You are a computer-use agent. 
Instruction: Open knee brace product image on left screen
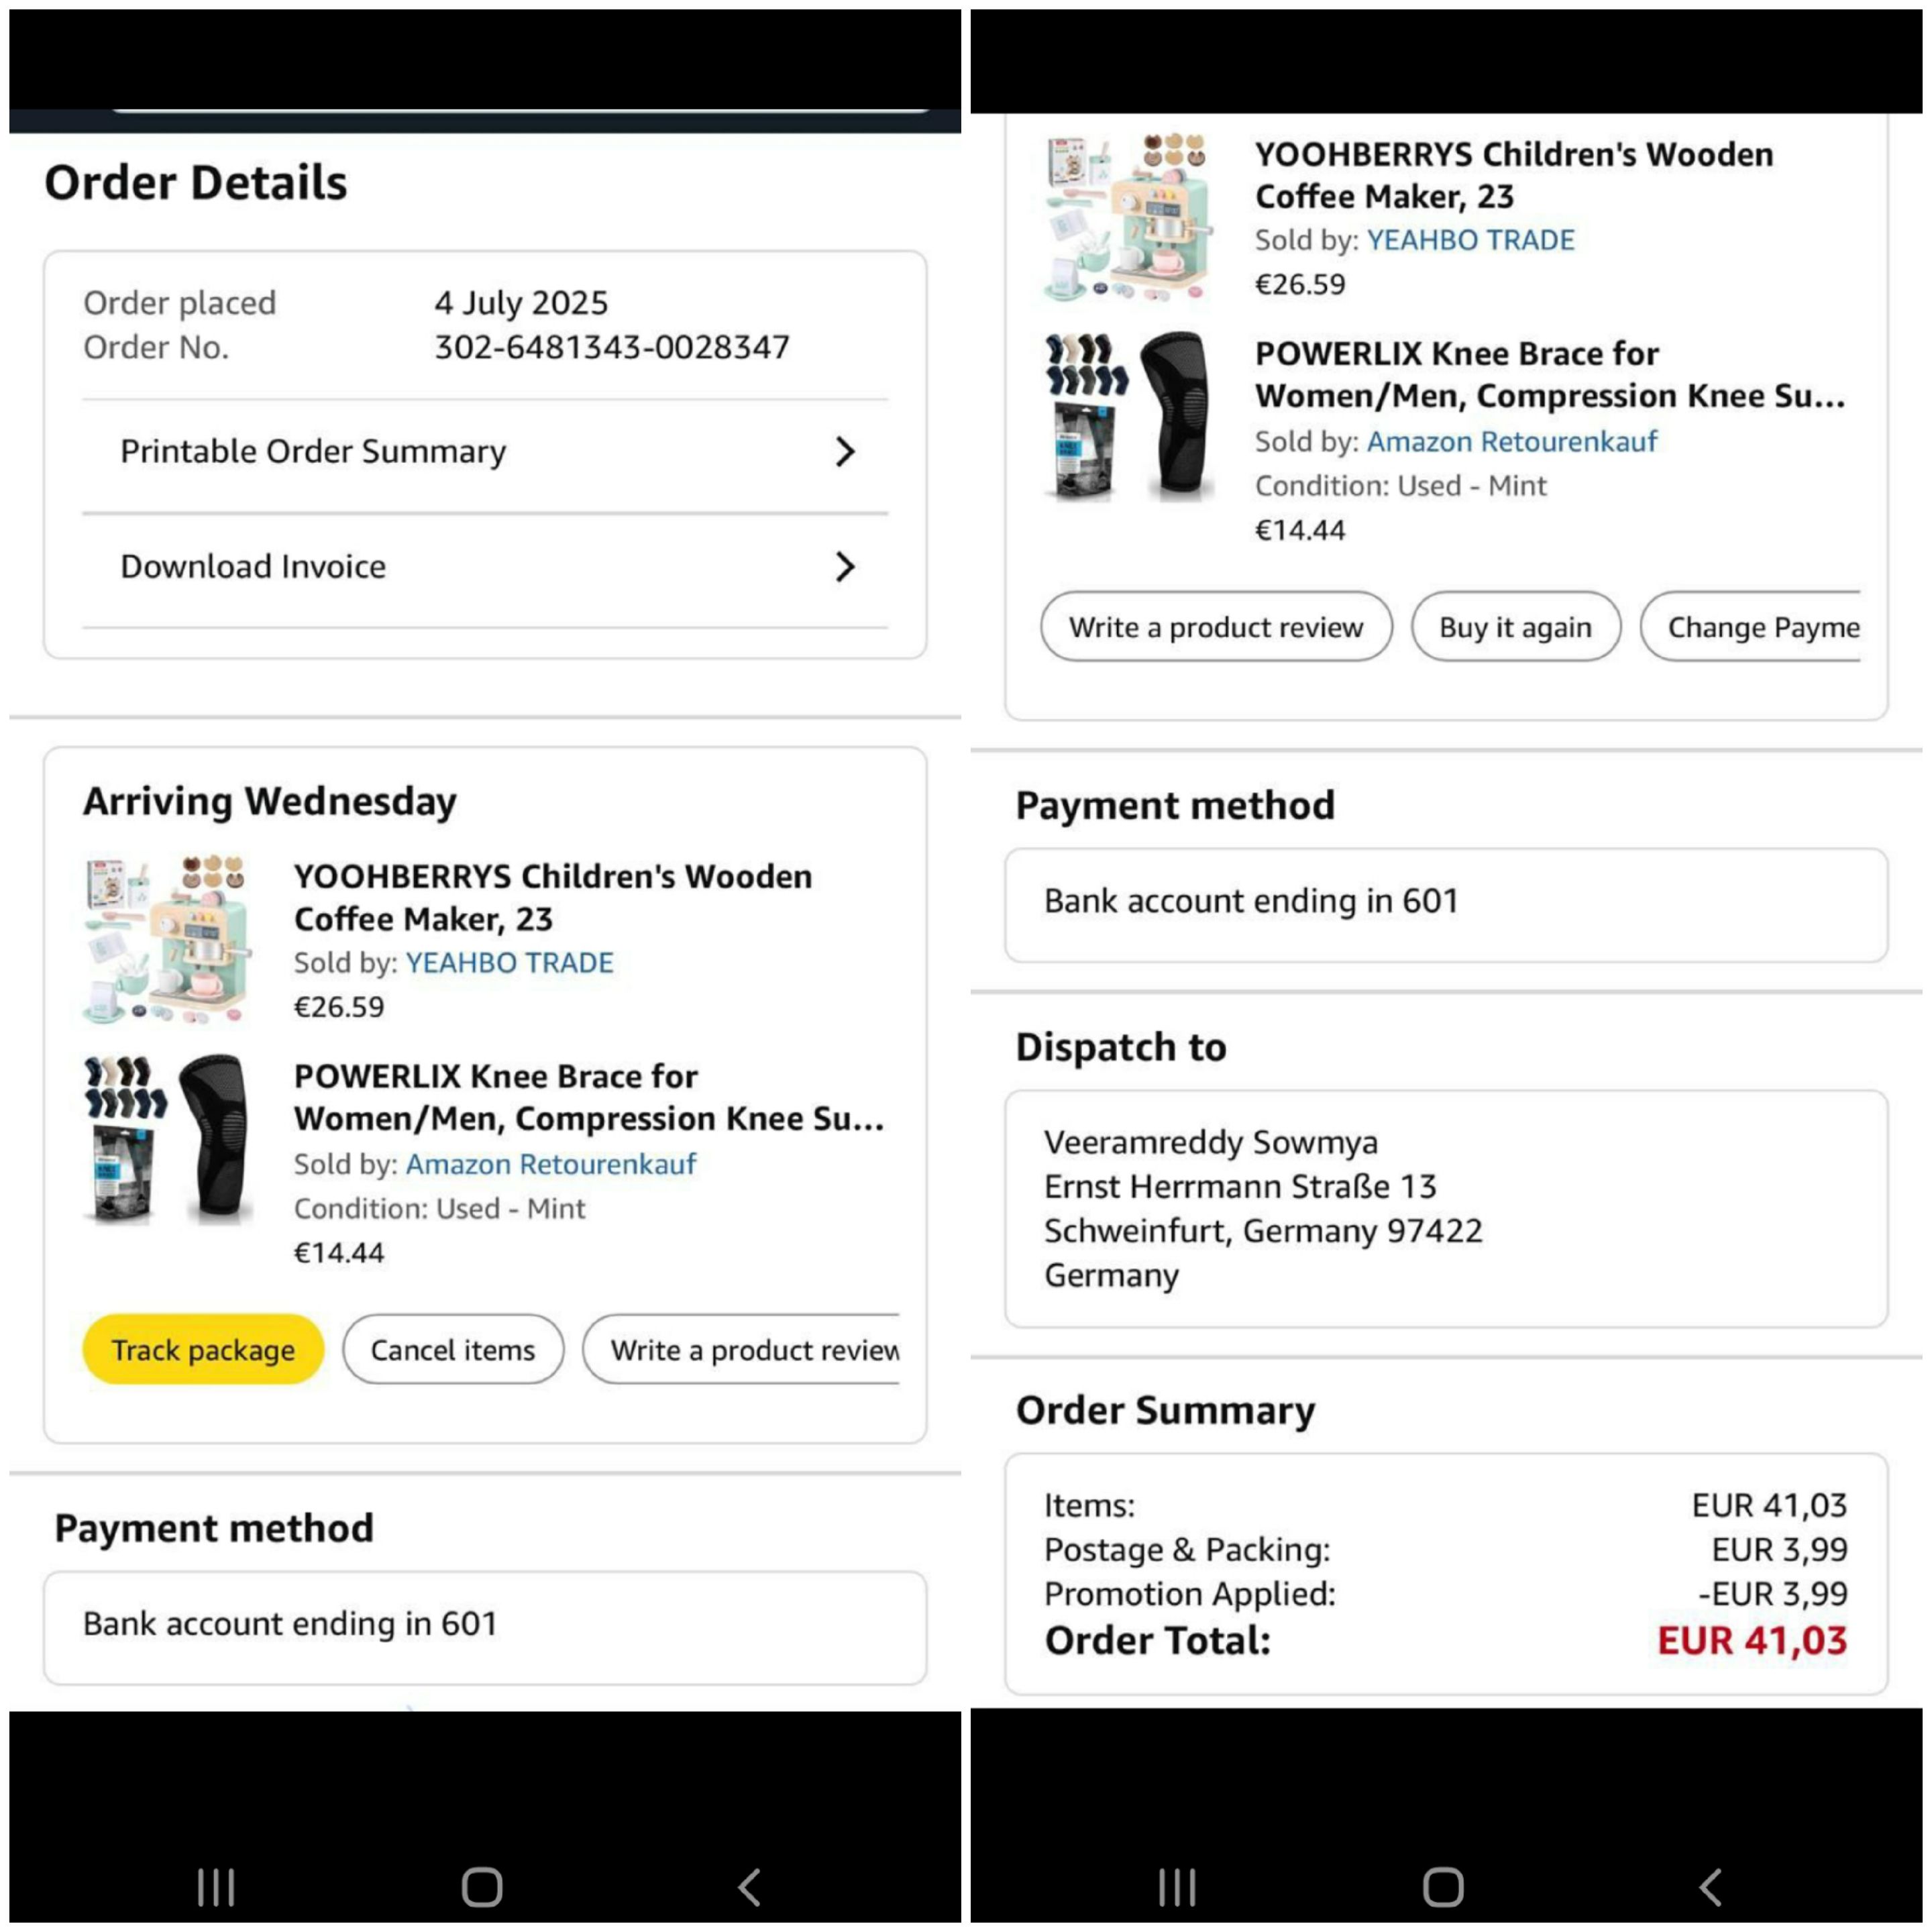(x=168, y=1139)
